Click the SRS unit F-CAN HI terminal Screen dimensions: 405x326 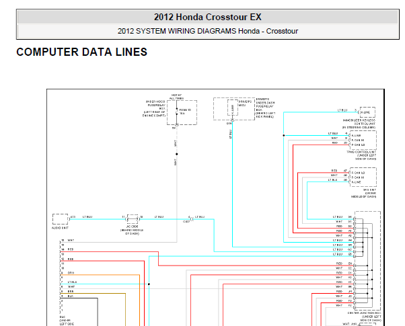(x=358, y=177)
